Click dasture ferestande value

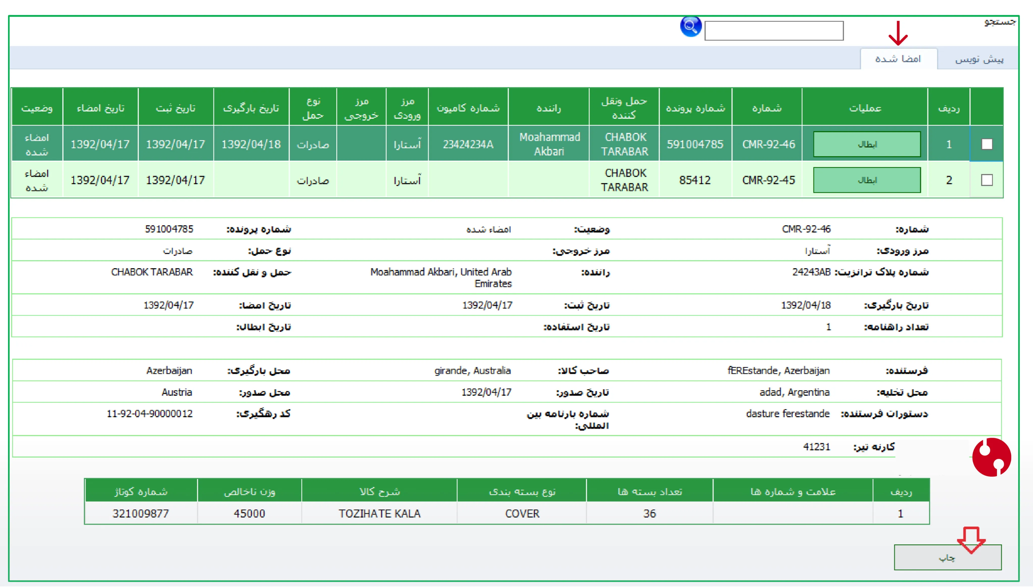click(788, 414)
